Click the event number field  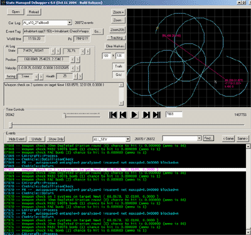coord(174,114)
